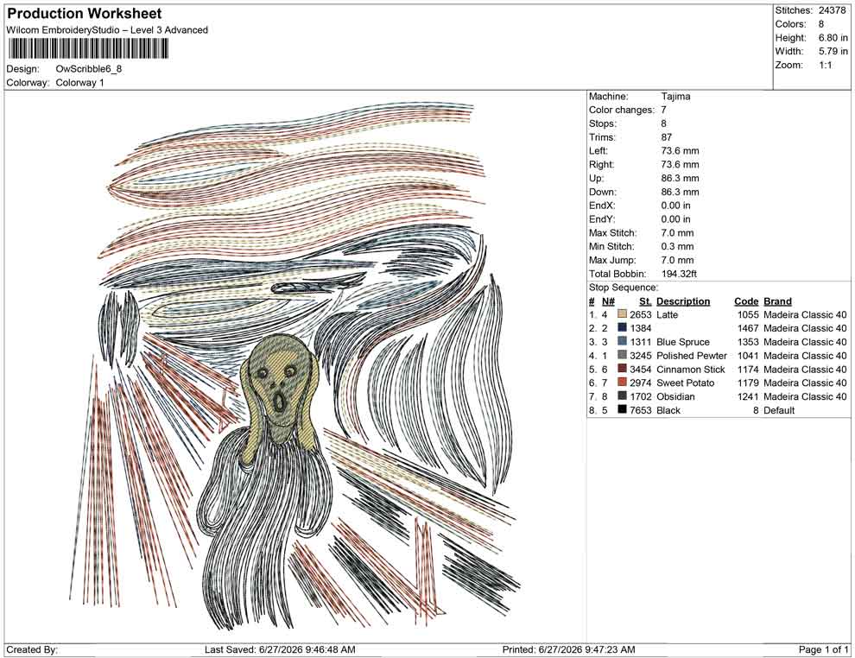Click the design name OwScribble6_8
The width and height of the screenshot is (855, 658).
(89, 69)
